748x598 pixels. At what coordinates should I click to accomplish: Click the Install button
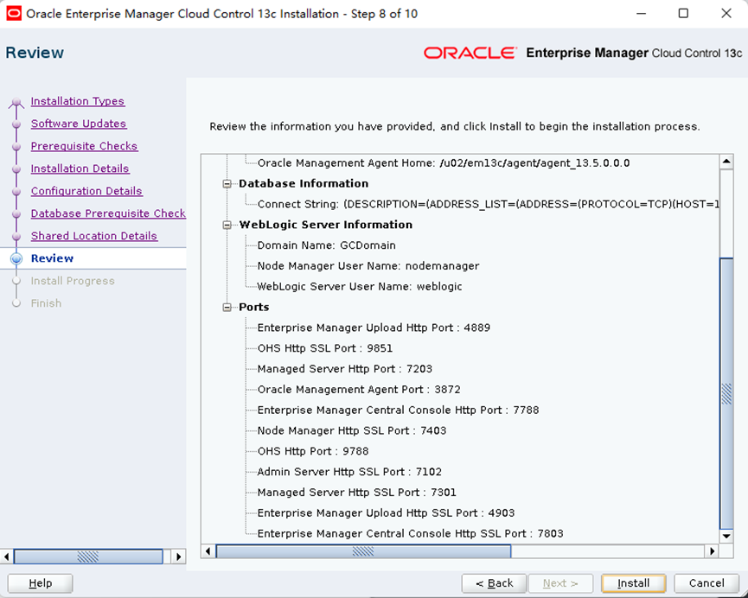(633, 583)
